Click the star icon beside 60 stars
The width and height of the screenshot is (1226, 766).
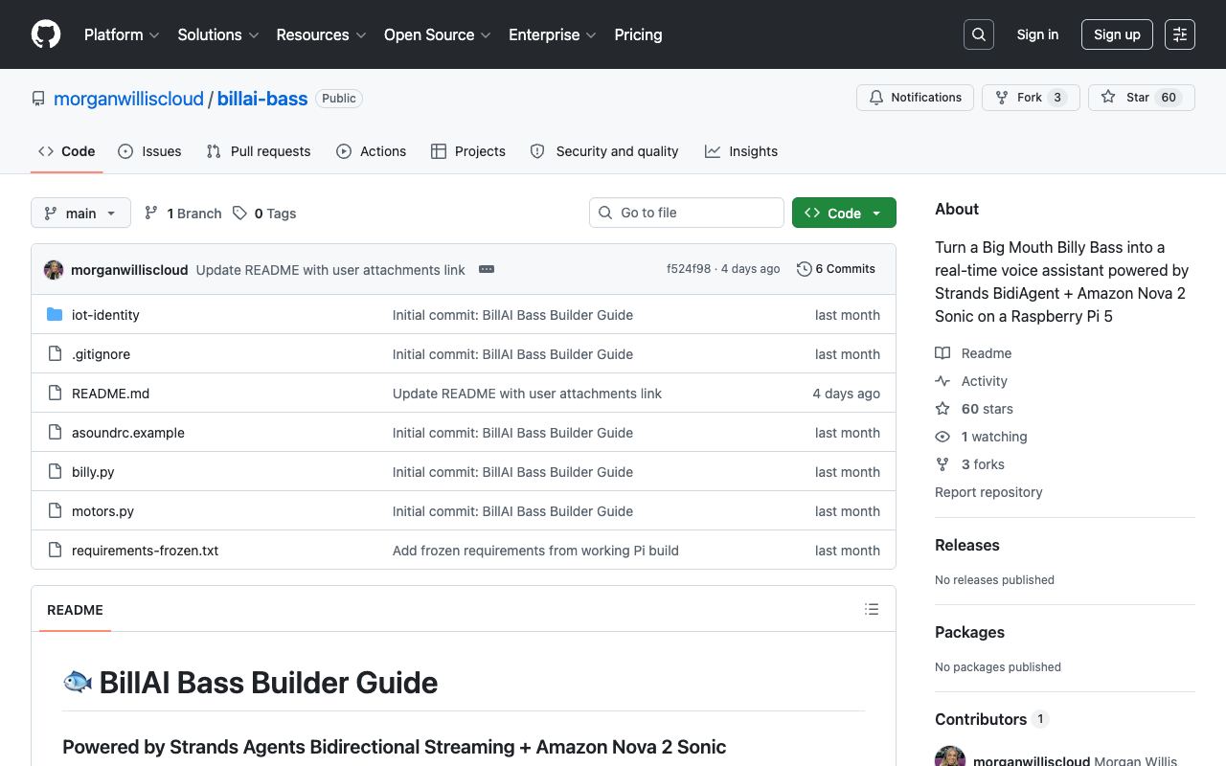tap(942, 409)
